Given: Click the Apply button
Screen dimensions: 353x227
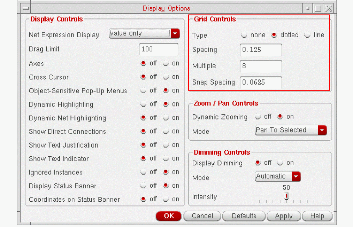Looking at the screenshot, I should (x=284, y=216).
